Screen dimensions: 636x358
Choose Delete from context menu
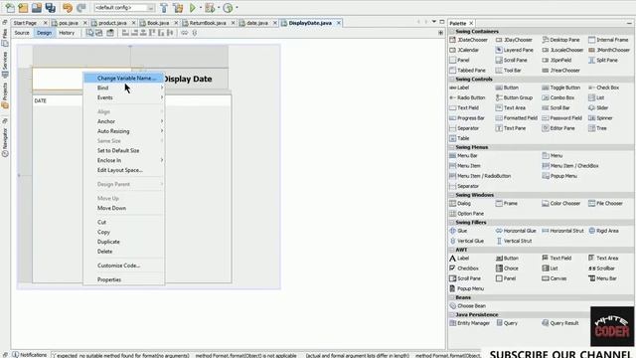click(123, 252)
